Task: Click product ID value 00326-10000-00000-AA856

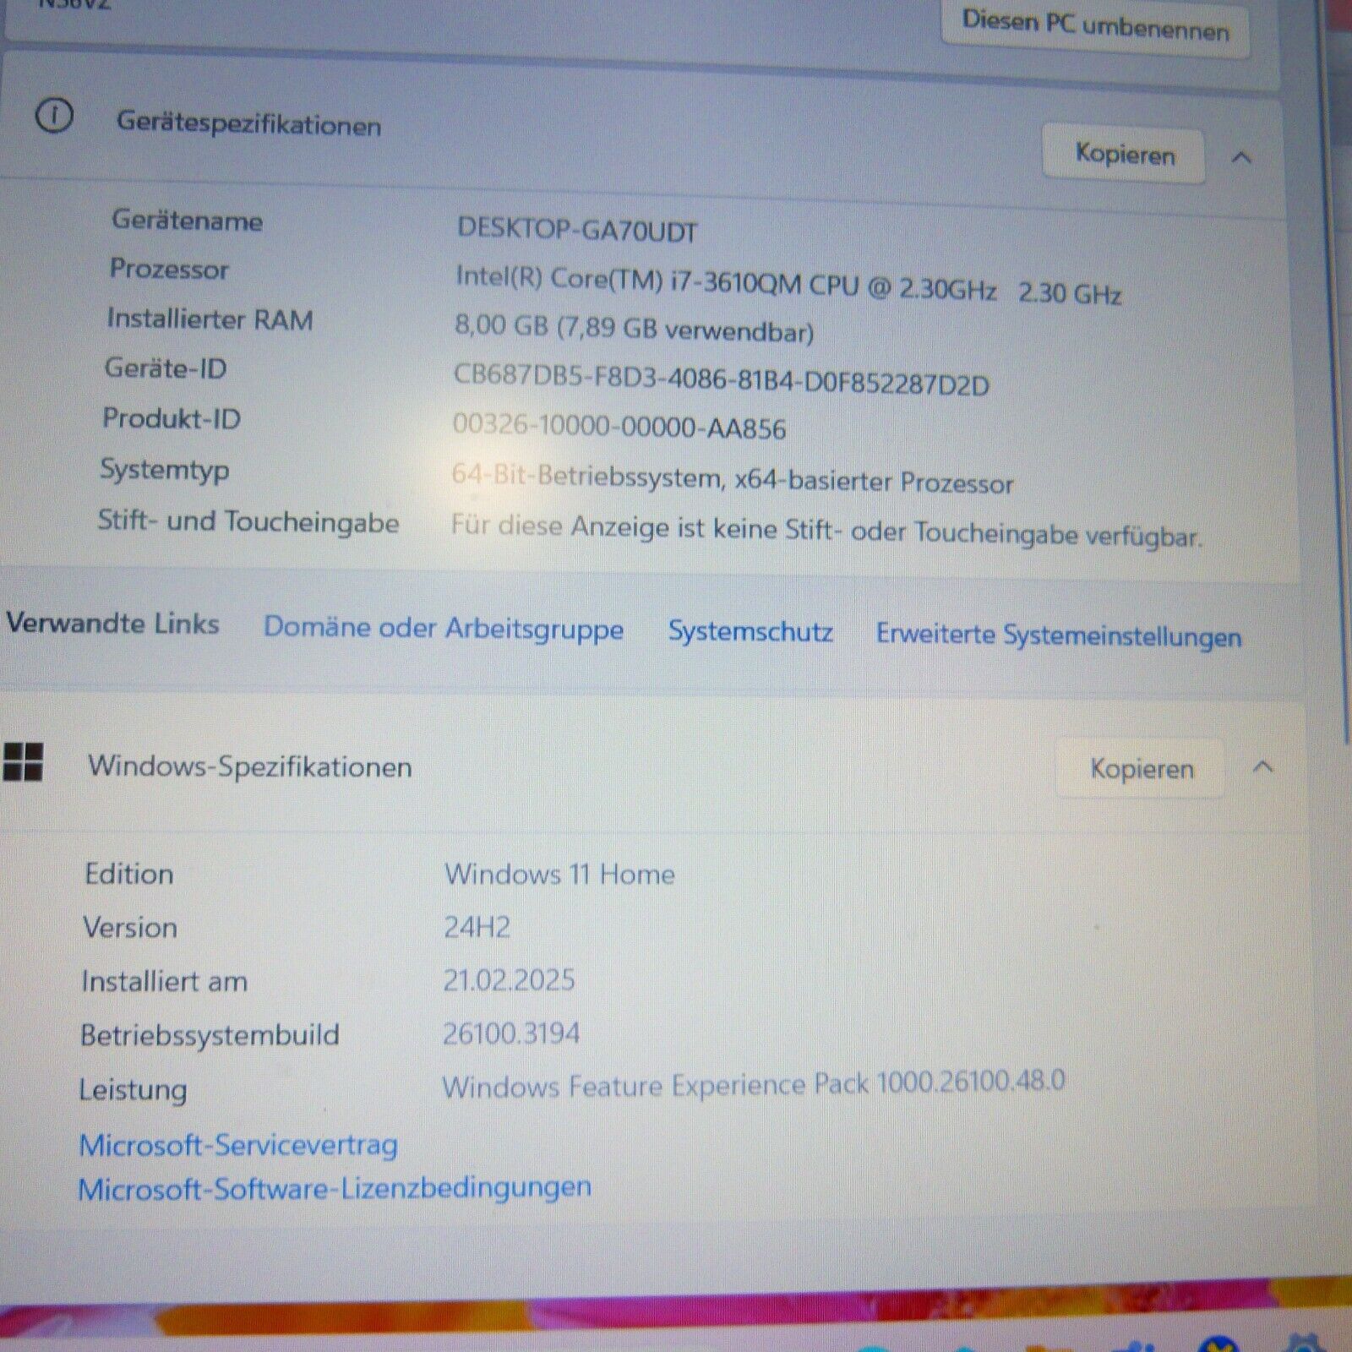Action: (619, 427)
